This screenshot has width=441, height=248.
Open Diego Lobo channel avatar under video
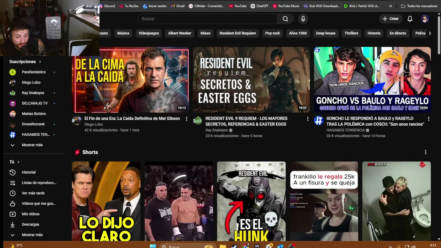coord(76,120)
